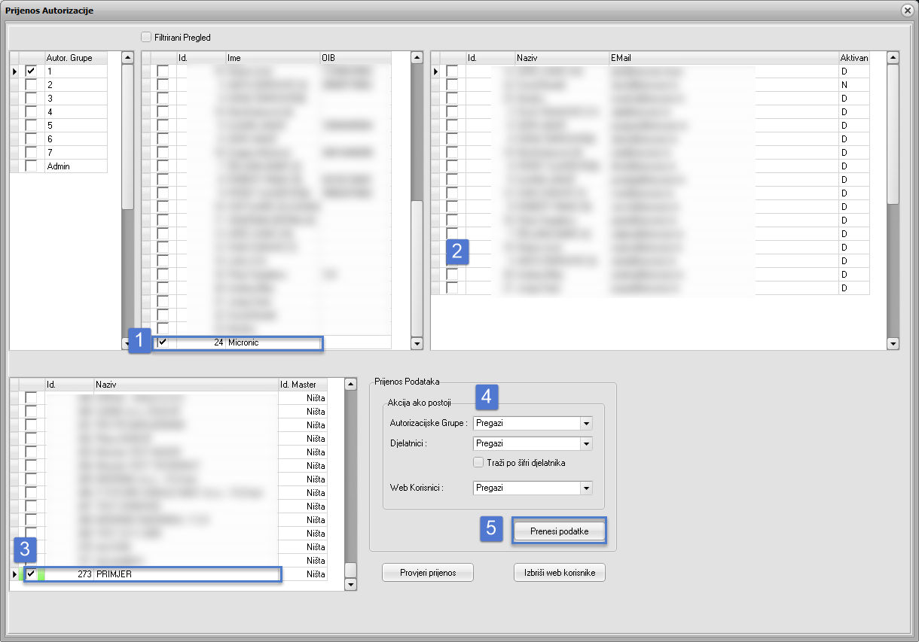Click Izbriši web korisnike button
Viewport: 919px width, 642px height.
pyautogui.click(x=559, y=573)
